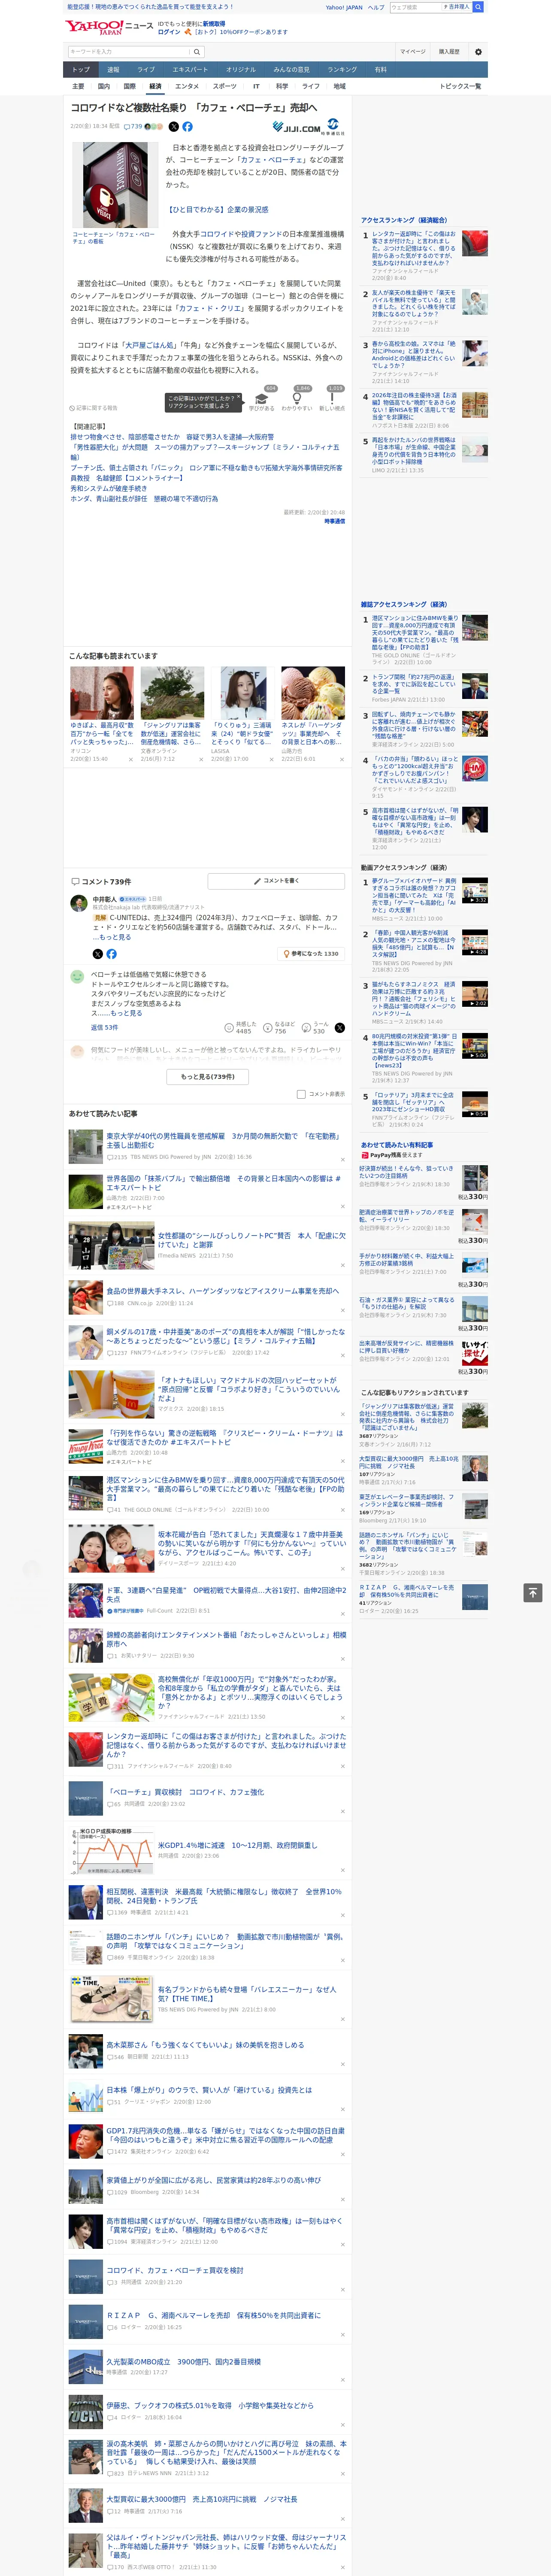
Task: Open ネスレ ハーゲンダッツ ice cream thumbnail
Action: [x=313, y=693]
